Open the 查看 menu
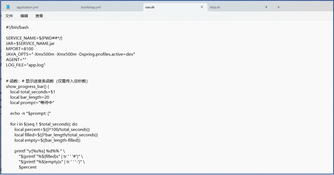Screen dimensions: 334x175 tap(39, 16)
